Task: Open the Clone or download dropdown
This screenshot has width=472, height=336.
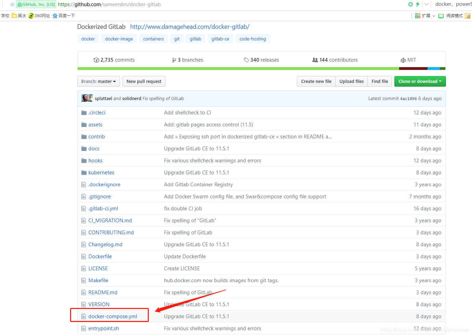Action: click(x=420, y=82)
